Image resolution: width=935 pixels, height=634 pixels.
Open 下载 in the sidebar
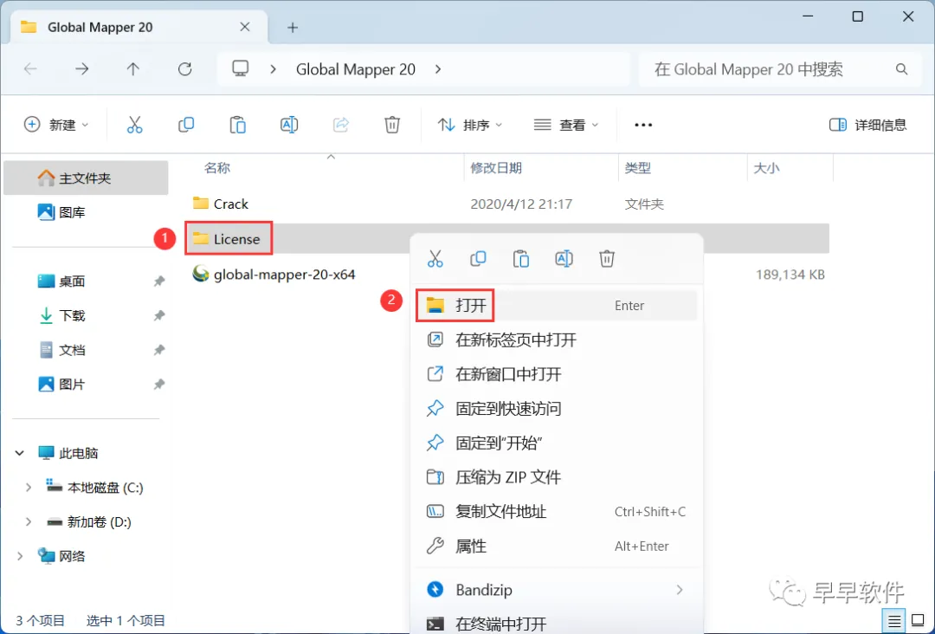pyautogui.click(x=62, y=315)
